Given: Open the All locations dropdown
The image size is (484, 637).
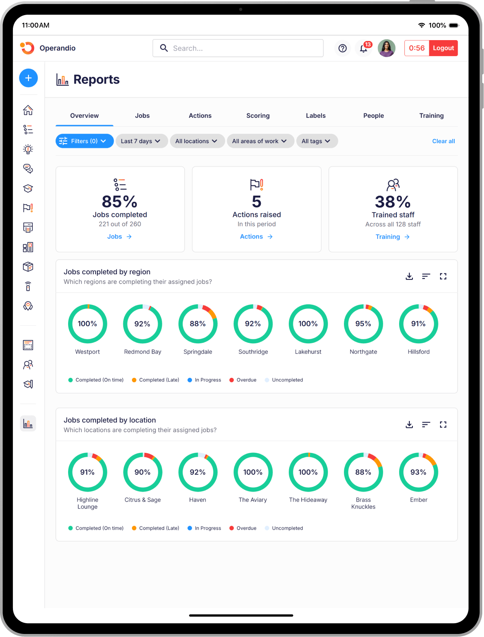Looking at the screenshot, I should pos(197,141).
